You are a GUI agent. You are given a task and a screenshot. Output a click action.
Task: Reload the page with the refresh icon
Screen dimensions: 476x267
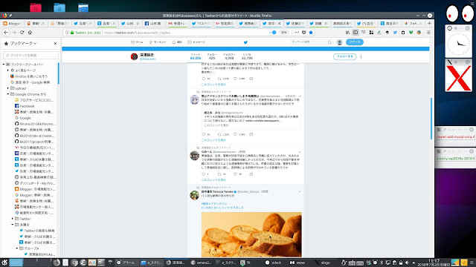pos(22,33)
